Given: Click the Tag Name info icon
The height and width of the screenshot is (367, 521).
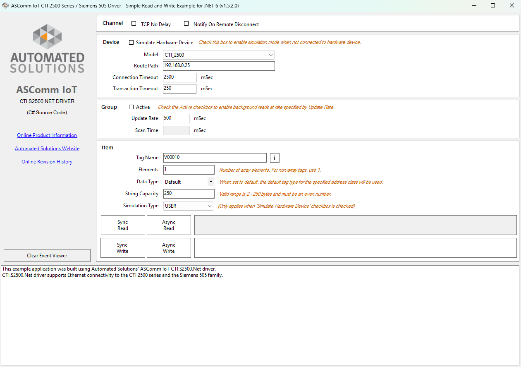Looking at the screenshot, I should coord(274,158).
